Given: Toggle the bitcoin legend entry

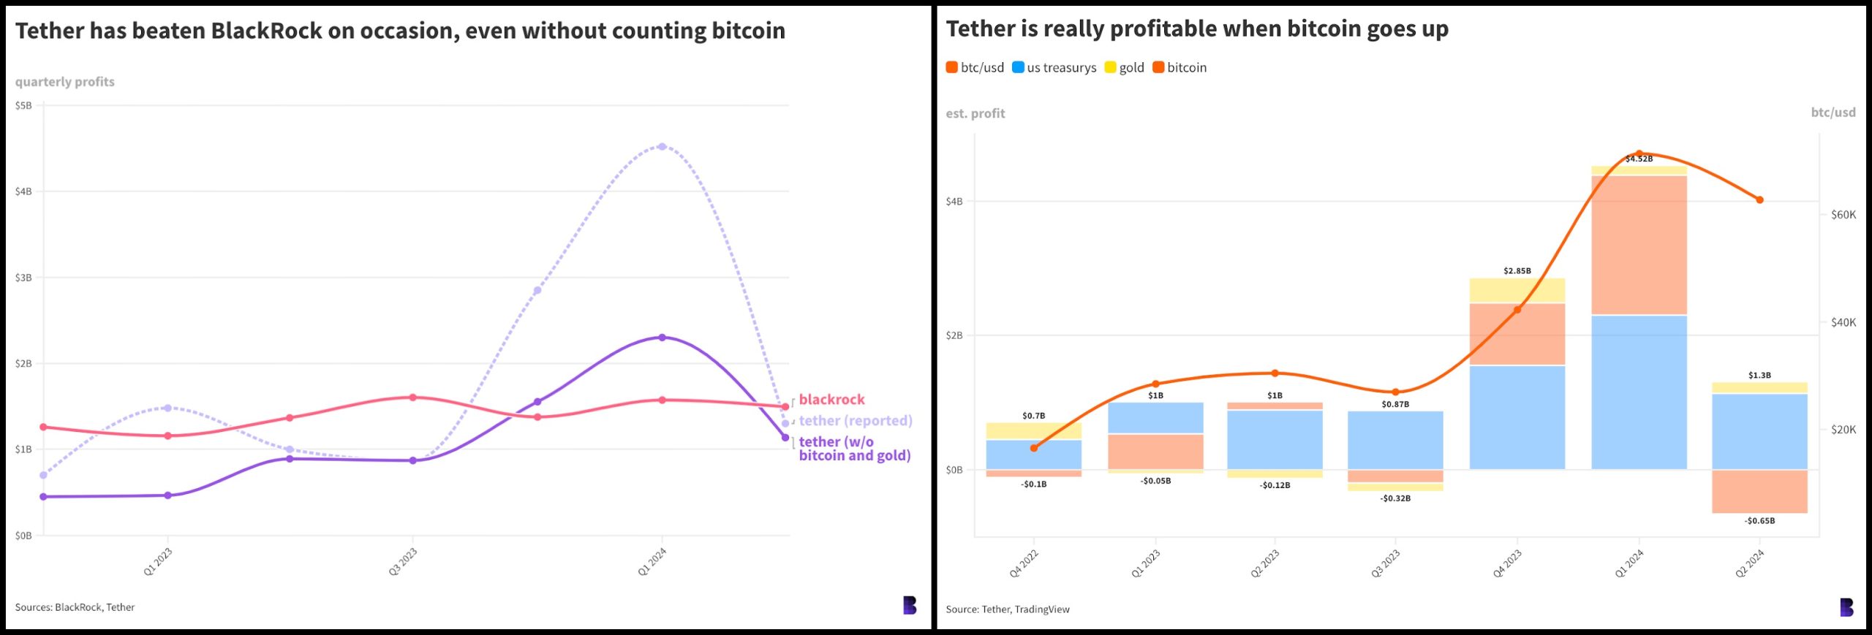Looking at the screenshot, I should [x=1179, y=67].
